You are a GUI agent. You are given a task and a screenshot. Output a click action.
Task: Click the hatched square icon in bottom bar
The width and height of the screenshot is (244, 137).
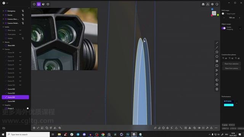pos(186,128)
